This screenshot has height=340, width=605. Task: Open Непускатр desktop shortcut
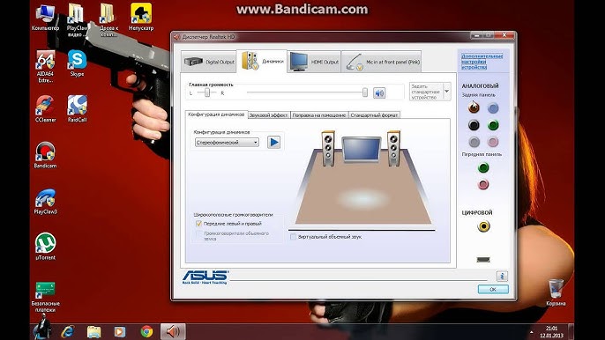[141, 18]
